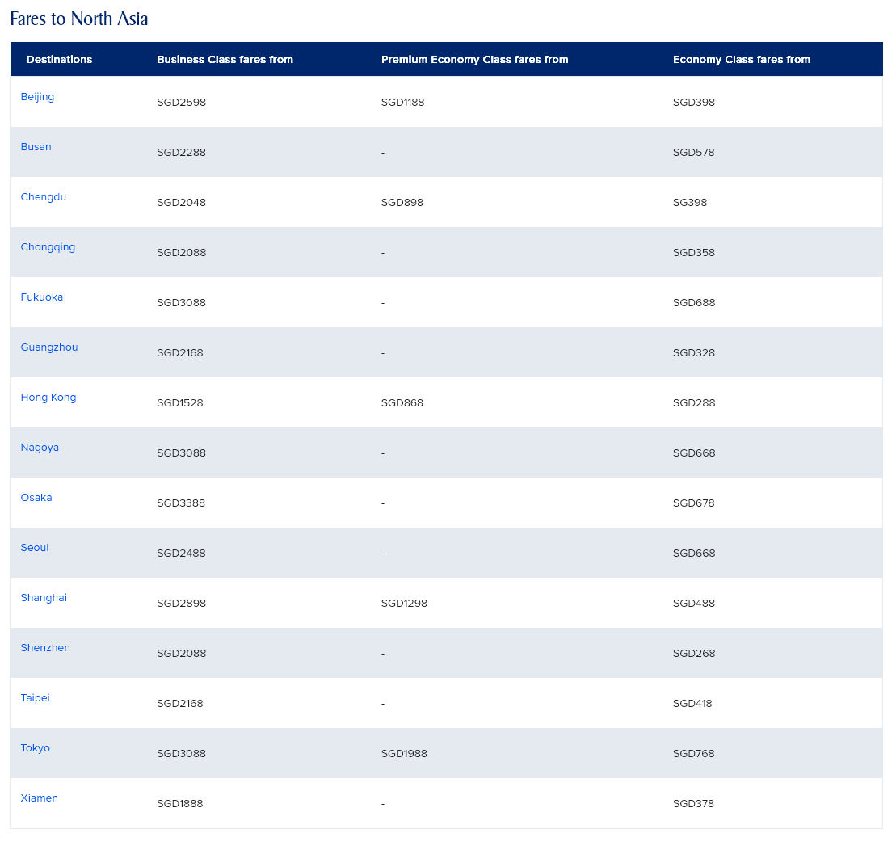Open the Chongqing fares link
This screenshot has width=896, height=842.
coord(48,247)
